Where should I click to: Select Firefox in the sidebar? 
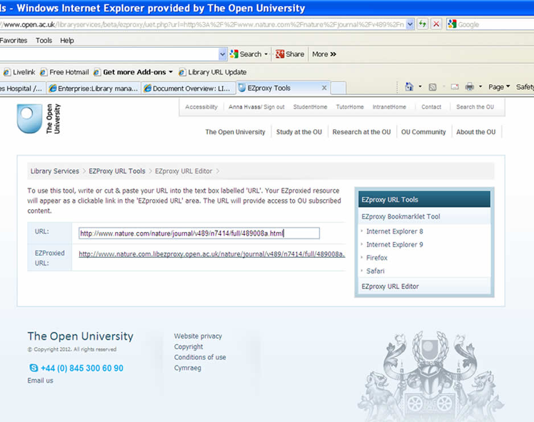[377, 258]
